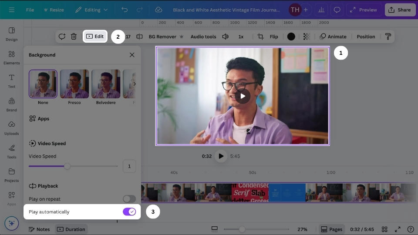
Task: Disable the Play automatically toggle
Action: (129, 212)
